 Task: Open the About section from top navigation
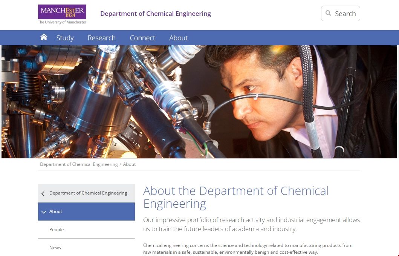(178, 38)
